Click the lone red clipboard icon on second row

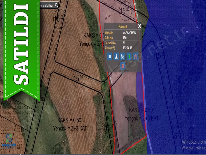(123, 66)
